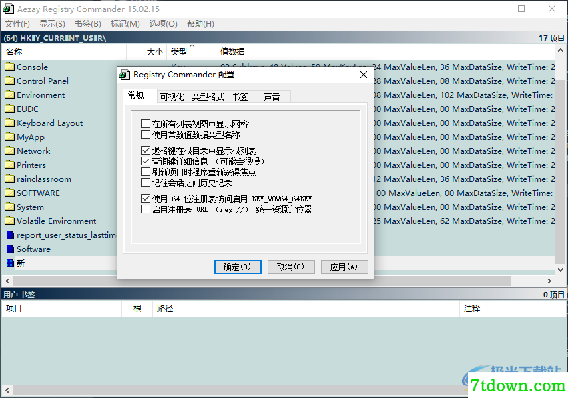Enable 在所有列表视图中显示网格 checkbox
Viewport: 568px width, 398px height.
[146, 124]
